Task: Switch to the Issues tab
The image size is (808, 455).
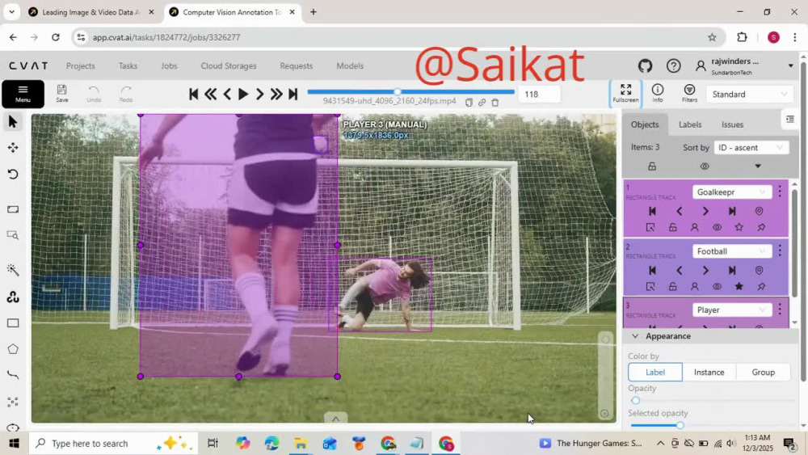Action: coord(732,124)
